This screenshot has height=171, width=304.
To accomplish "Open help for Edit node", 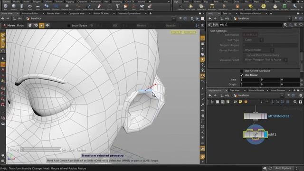I will tap(301, 24).
